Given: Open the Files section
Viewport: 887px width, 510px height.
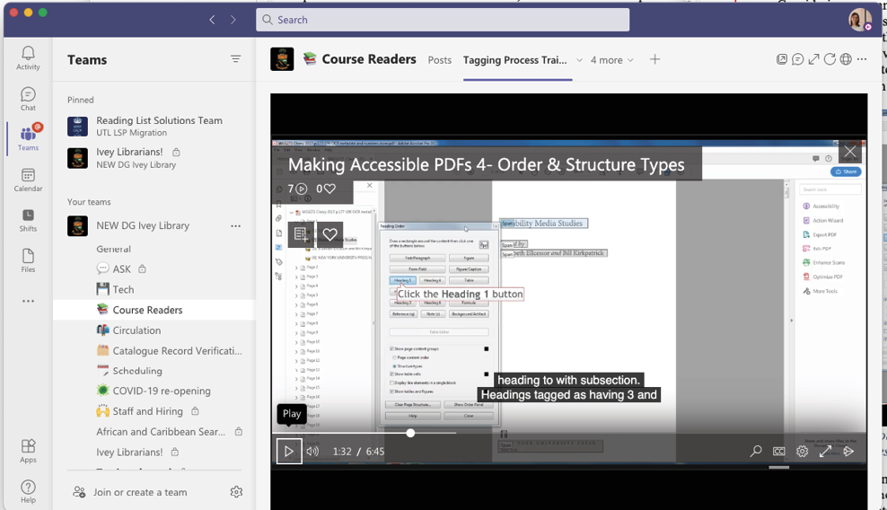Looking at the screenshot, I should 28,261.
